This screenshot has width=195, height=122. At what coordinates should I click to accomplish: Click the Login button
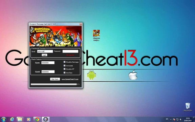(44, 55)
